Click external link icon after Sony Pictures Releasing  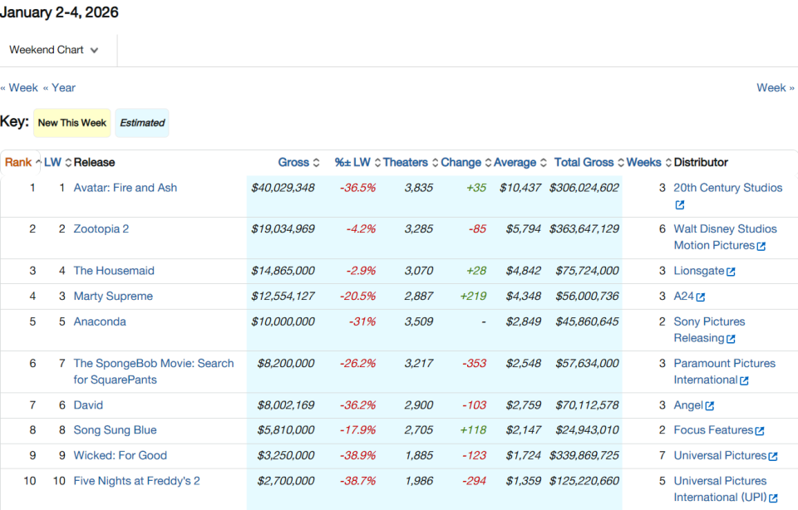pos(731,339)
